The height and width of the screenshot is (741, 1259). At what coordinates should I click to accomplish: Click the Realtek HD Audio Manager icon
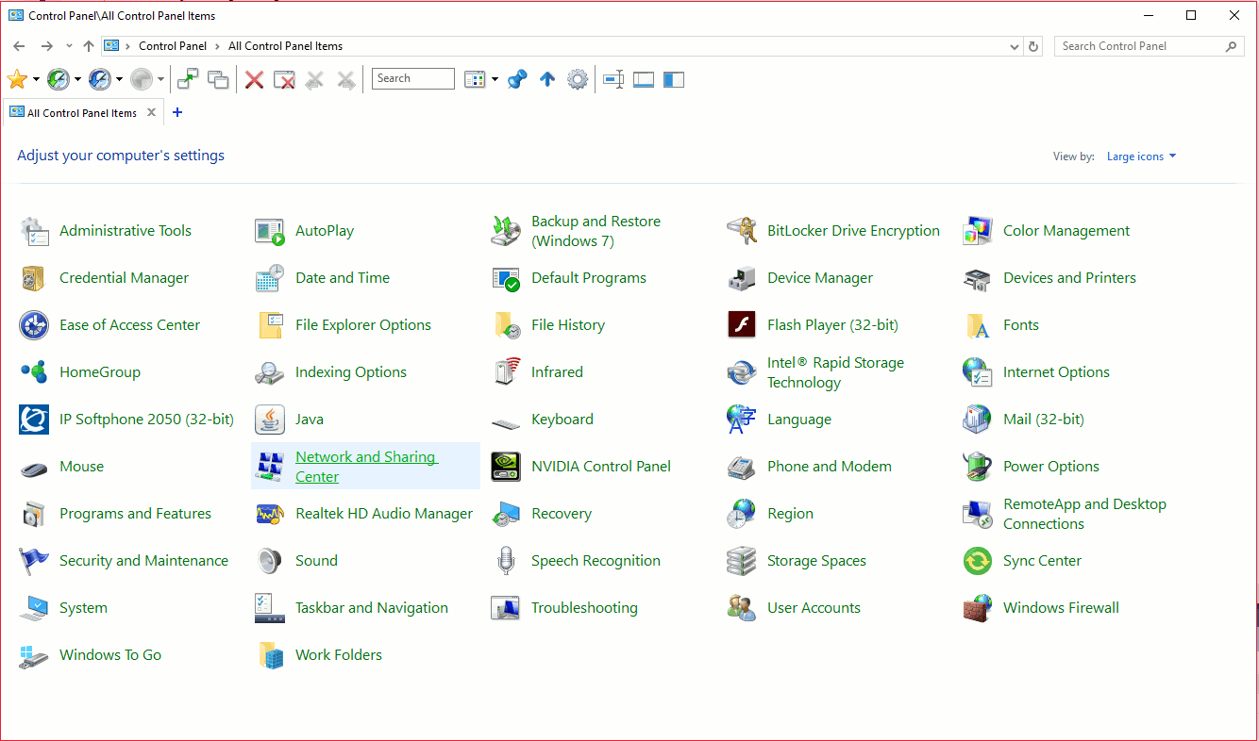270,514
